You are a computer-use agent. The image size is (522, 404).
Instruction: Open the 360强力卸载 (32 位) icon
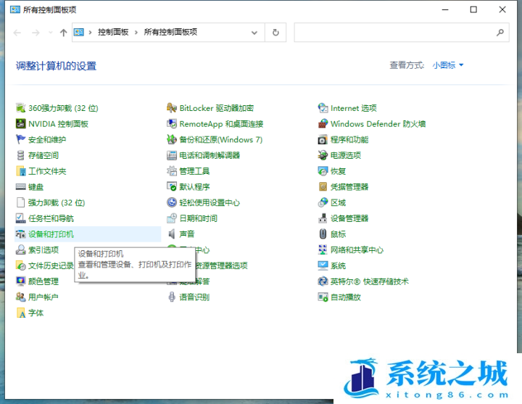20,108
